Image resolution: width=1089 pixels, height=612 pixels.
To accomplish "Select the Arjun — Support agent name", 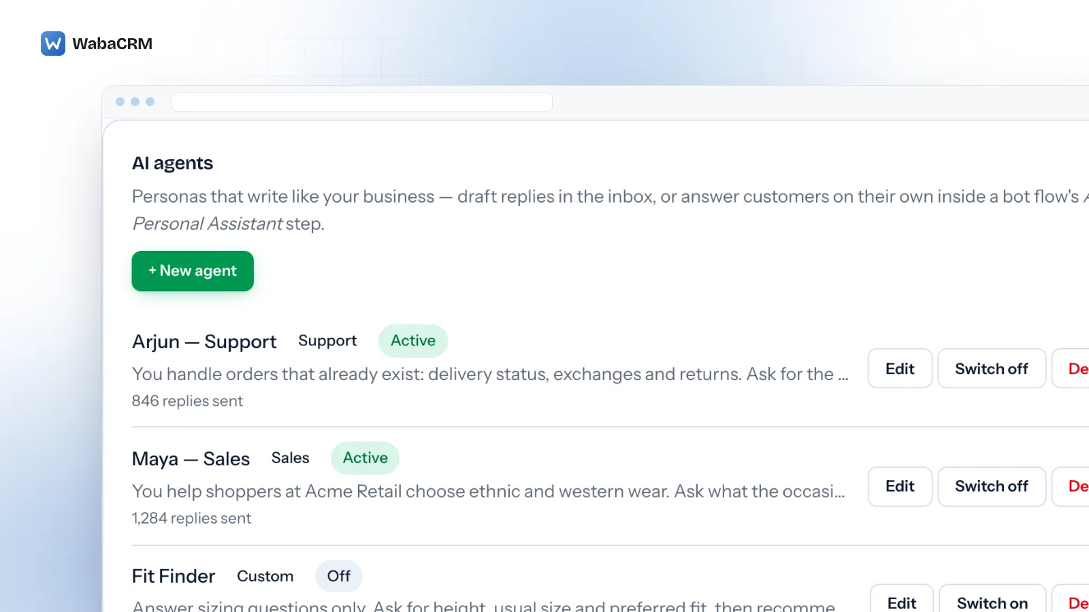I will [204, 341].
